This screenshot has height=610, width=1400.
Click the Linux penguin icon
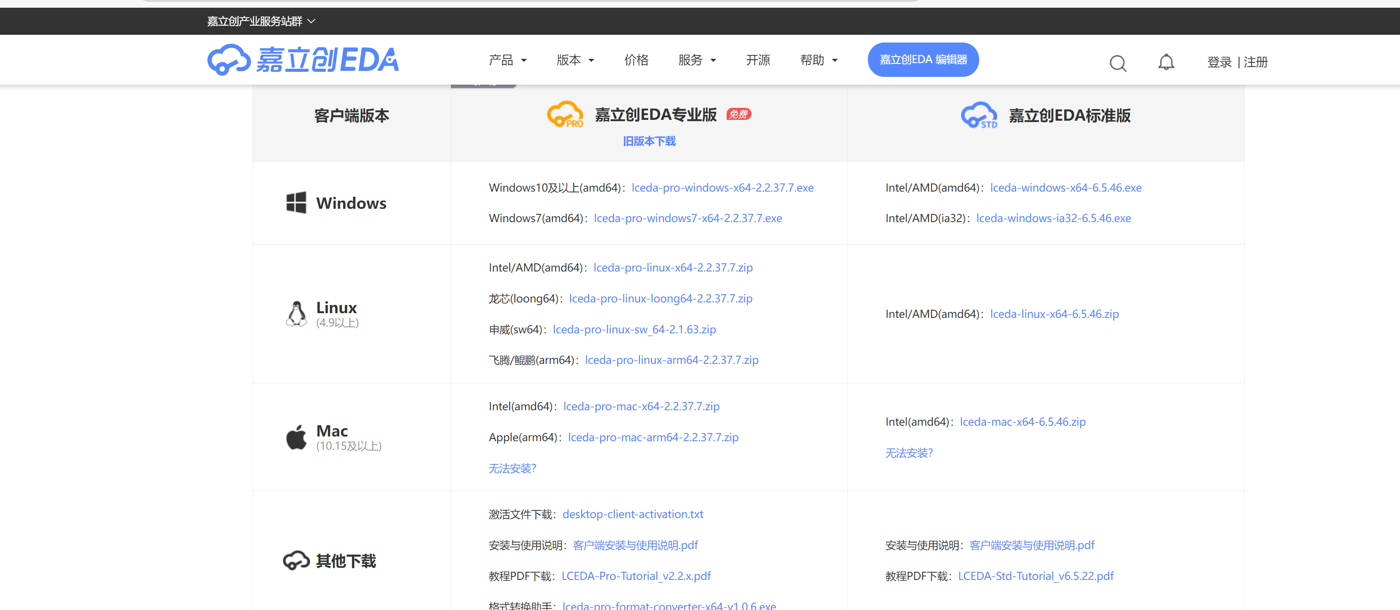(296, 314)
